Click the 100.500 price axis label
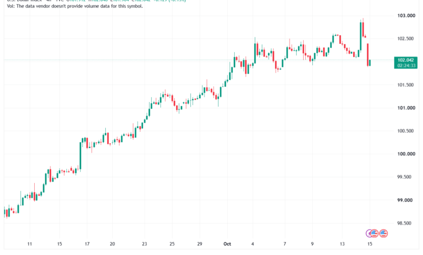This screenshot has width=423, height=255. click(x=405, y=131)
